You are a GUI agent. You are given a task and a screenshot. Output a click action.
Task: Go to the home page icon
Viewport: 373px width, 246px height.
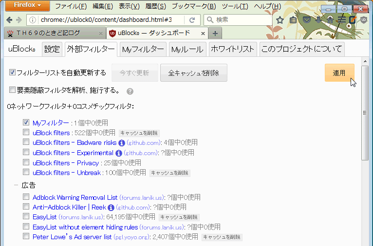[330, 20]
